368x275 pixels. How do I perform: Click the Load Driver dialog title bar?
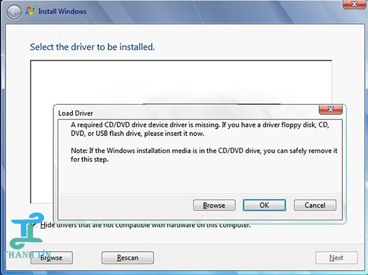click(184, 113)
